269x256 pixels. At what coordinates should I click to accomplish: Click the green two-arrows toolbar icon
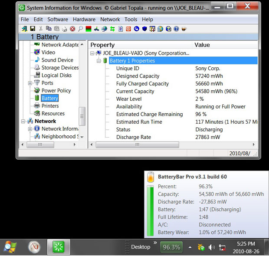(112, 29)
